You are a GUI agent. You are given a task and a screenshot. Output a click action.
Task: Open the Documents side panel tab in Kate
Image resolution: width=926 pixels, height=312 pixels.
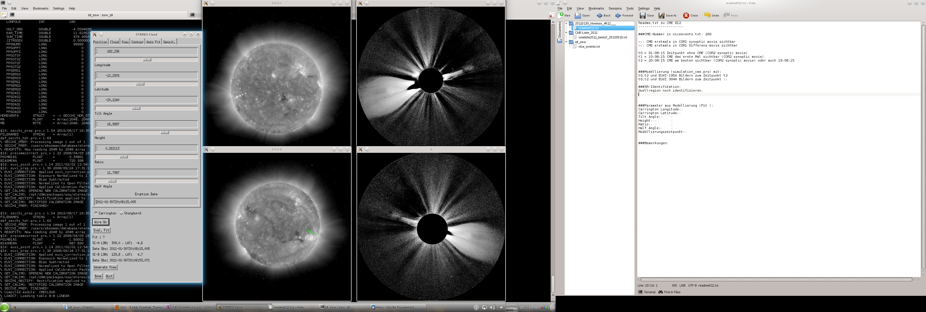tap(560, 32)
